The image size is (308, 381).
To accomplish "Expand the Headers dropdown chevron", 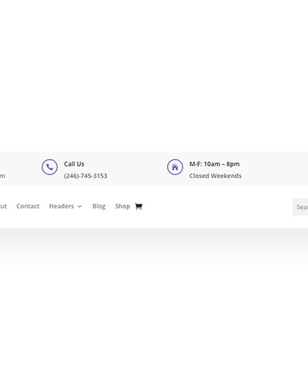I will point(79,207).
